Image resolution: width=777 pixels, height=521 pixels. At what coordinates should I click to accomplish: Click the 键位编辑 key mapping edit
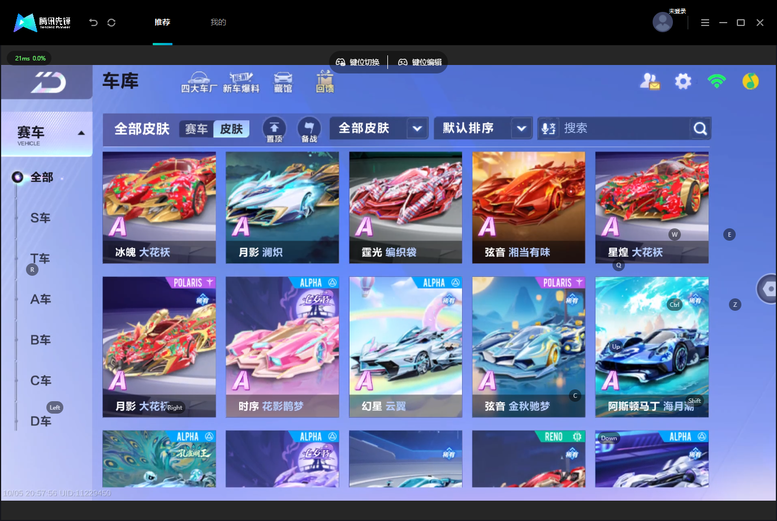point(420,62)
